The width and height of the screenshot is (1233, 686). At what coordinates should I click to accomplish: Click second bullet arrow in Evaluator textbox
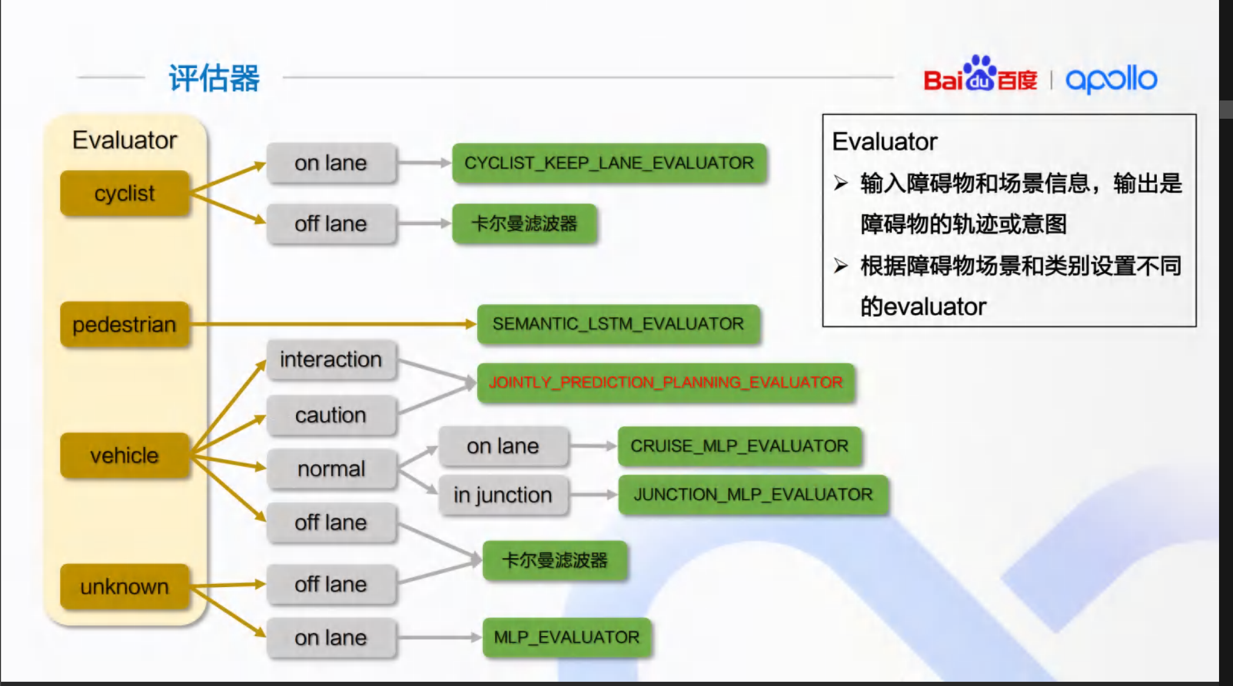(x=841, y=265)
